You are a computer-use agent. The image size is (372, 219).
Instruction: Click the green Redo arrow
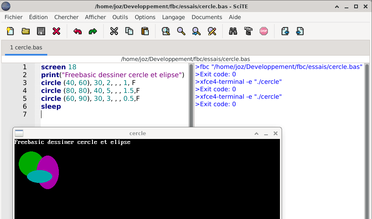pos(93,31)
